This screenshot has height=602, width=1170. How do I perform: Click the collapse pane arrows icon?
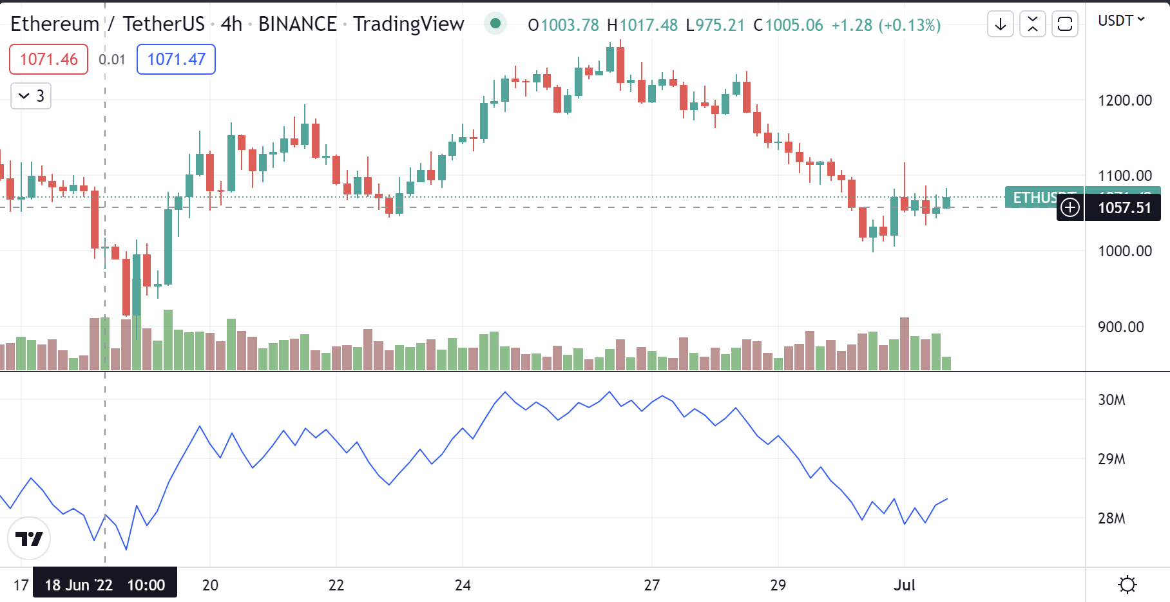1033,24
